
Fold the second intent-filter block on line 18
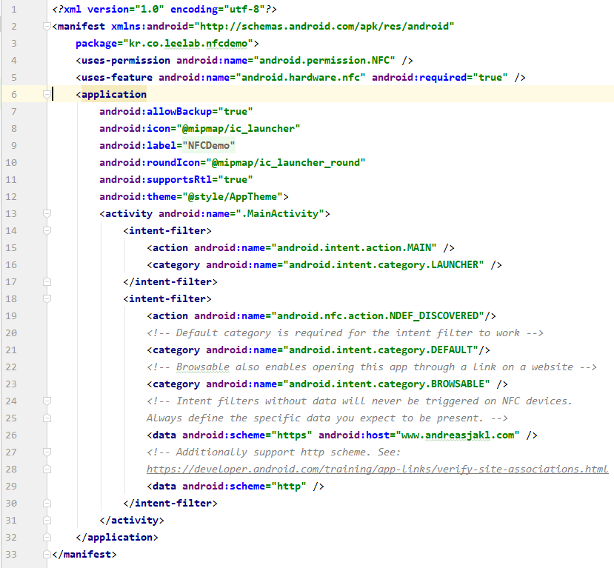[47, 299]
